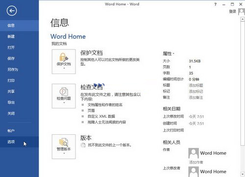The height and width of the screenshot is (177, 245).
Task: Click the help question mark icon
Action: (216, 4)
